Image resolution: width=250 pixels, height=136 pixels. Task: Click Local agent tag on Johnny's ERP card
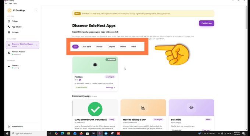158,119
